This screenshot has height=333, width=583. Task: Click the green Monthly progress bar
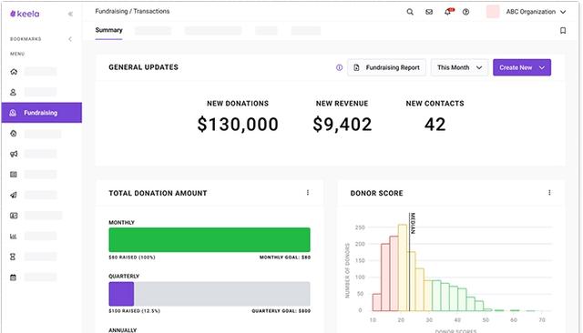pyautogui.click(x=210, y=240)
